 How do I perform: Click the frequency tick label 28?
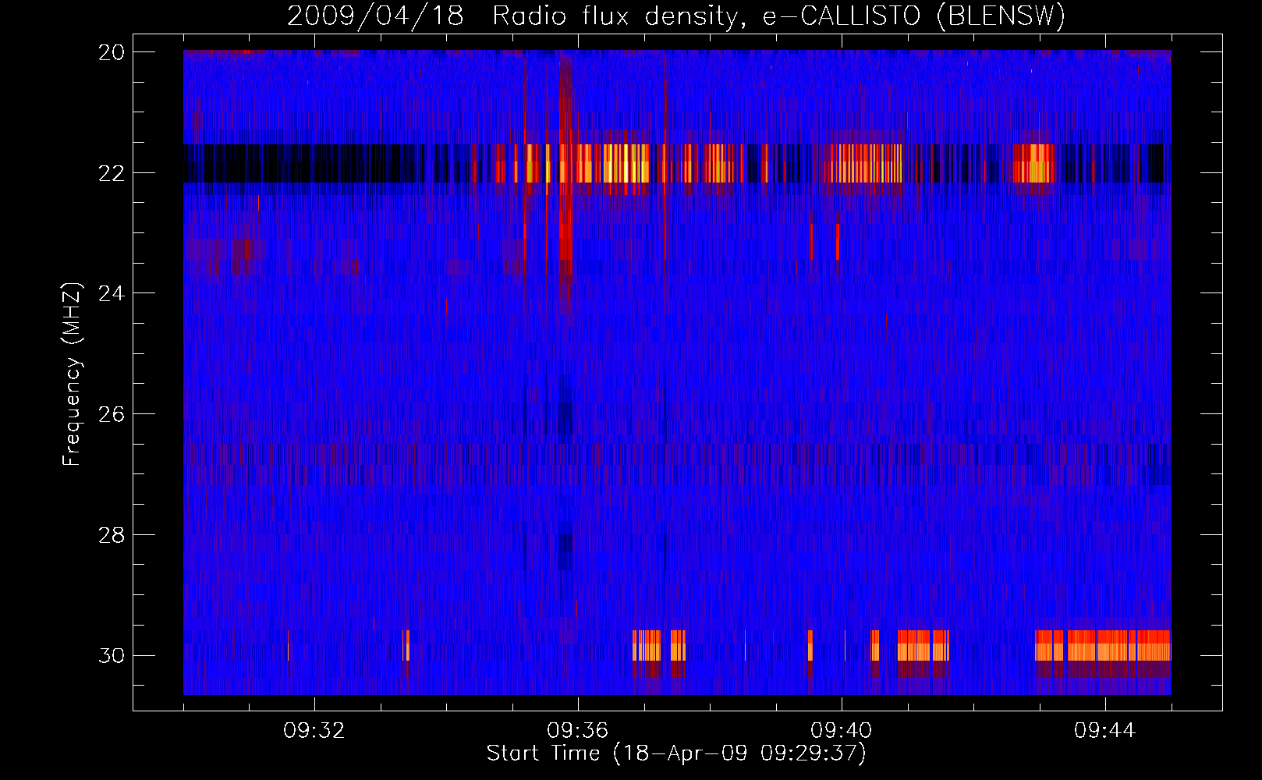point(112,535)
